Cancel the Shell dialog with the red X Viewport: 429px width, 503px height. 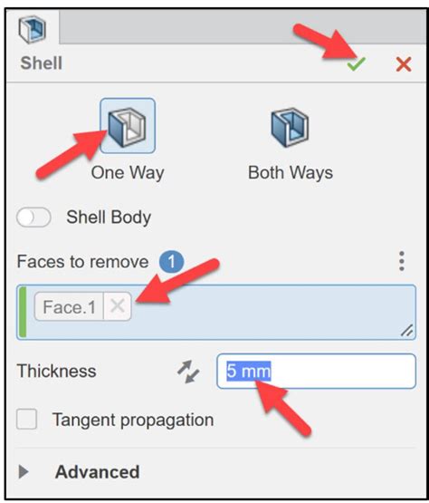[x=404, y=64]
